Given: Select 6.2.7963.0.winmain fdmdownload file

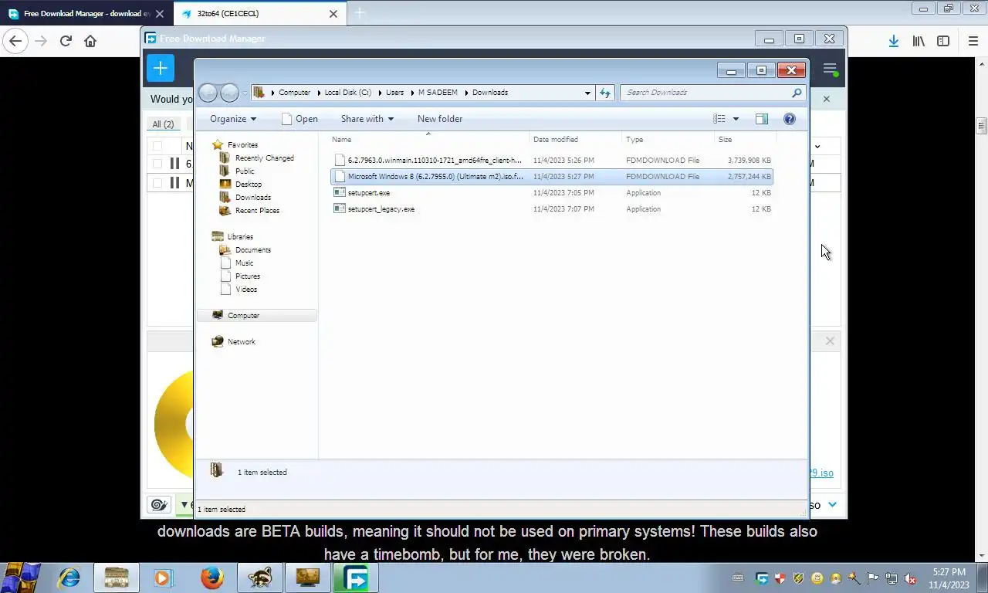Looking at the screenshot, I should pos(551,161).
